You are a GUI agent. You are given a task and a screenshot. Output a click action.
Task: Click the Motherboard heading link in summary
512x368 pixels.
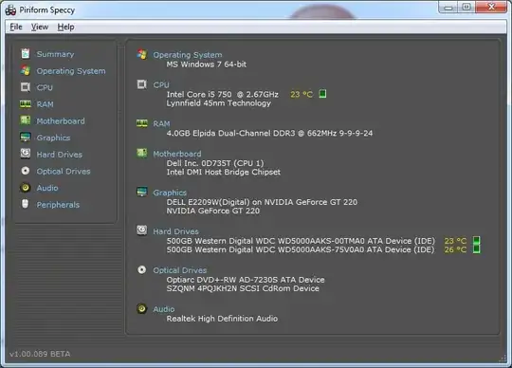click(177, 154)
